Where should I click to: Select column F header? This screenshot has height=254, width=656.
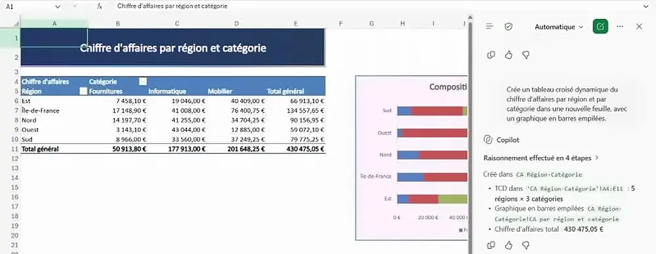tap(340, 24)
